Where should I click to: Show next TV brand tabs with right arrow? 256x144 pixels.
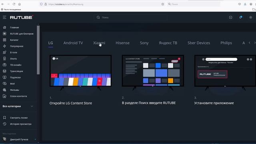coord(254,43)
